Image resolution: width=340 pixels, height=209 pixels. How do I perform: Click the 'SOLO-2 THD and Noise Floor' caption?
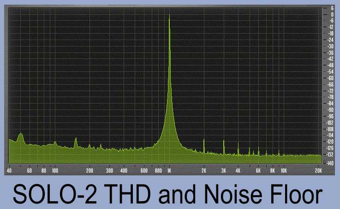[168, 194]
